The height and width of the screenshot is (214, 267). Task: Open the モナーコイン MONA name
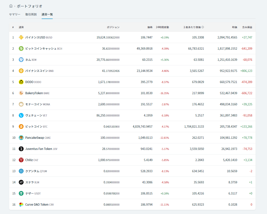point(38,104)
